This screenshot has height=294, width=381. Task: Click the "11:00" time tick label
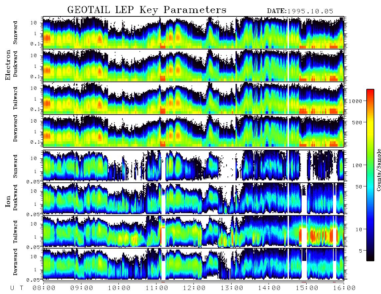pyautogui.click(x=157, y=288)
